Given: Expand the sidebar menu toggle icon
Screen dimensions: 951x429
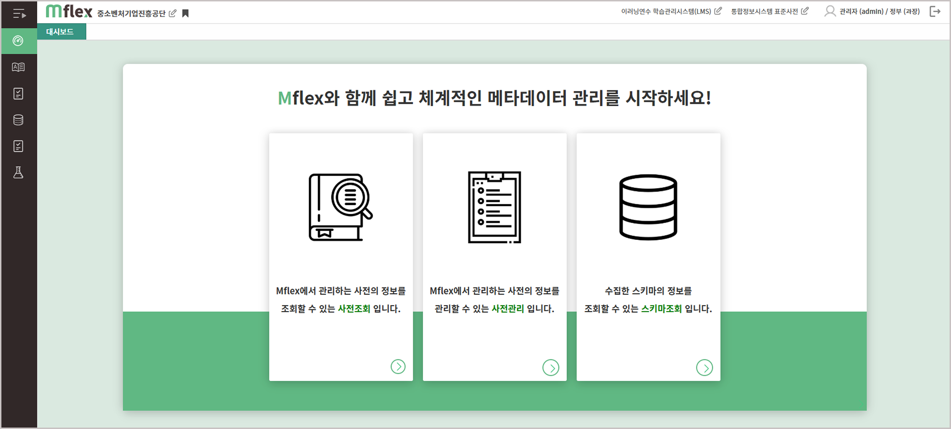Looking at the screenshot, I should (19, 14).
